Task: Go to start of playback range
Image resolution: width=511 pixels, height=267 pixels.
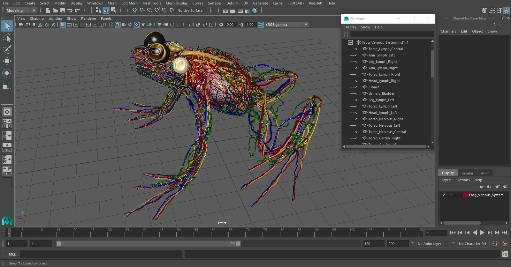Action: (x=453, y=233)
